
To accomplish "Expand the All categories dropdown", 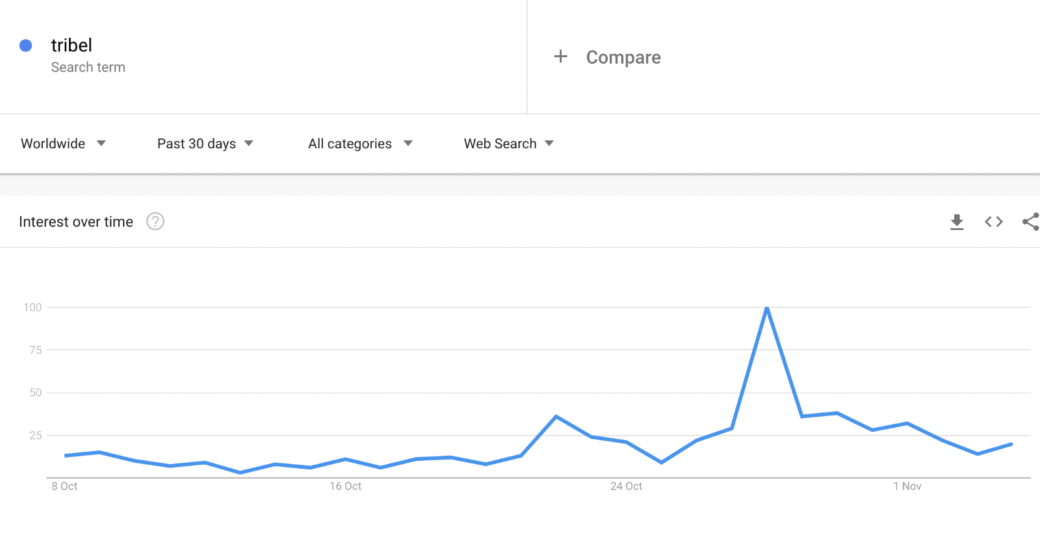I will [x=361, y=144].
